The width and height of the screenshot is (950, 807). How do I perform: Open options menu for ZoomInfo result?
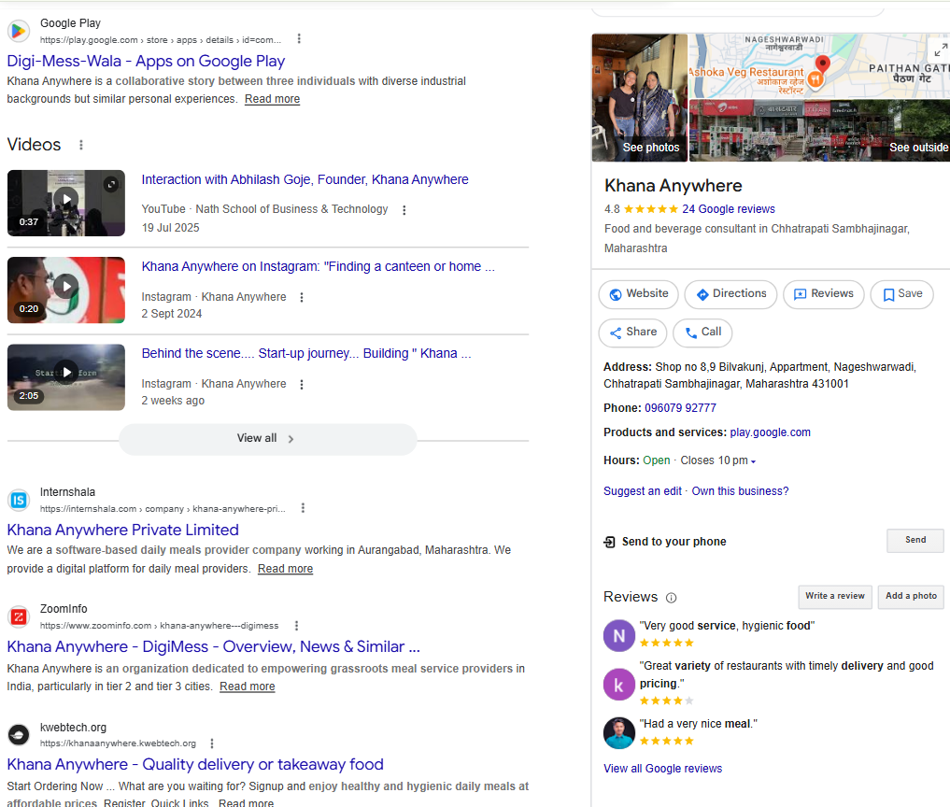296,625
